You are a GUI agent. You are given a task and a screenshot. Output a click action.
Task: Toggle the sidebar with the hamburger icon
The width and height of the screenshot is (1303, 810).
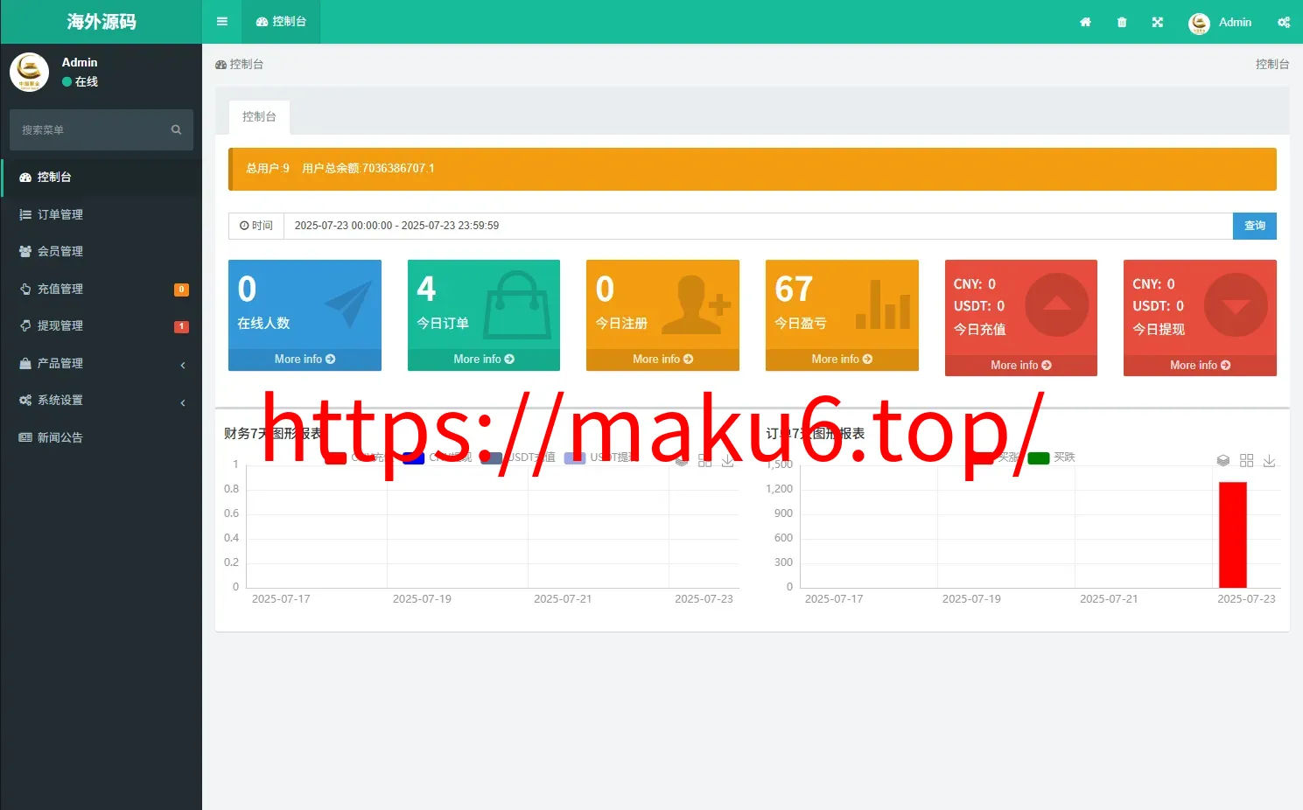pyautogui.click(x=222, y=22)
